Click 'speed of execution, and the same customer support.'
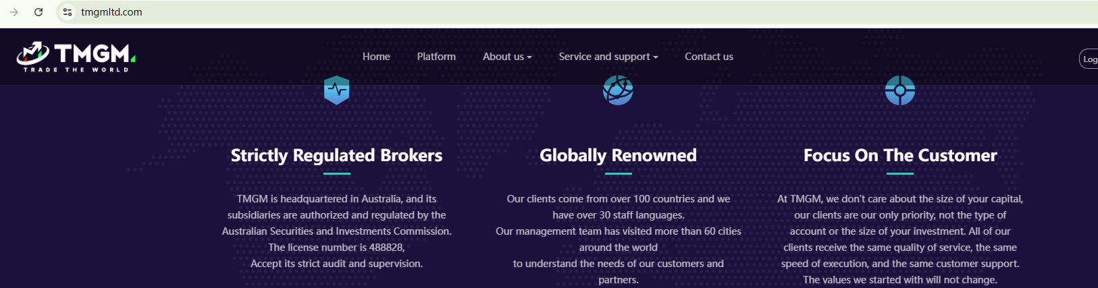The image size is (1098, 288). pyautogui.click(x=900, y=264)
